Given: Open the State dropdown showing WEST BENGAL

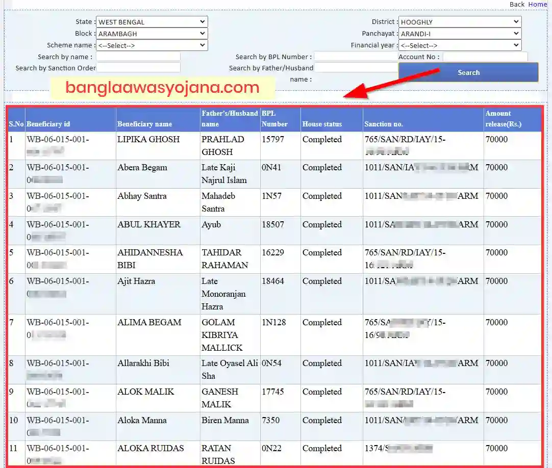Looking at the screenshot, I should pyautogui.click(x=152, y=22).
